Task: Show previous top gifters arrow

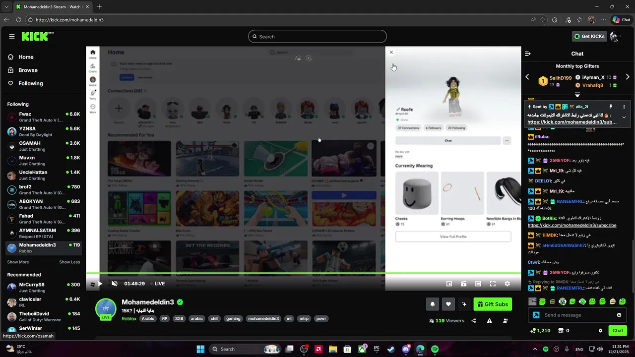Action: (527, 77)
